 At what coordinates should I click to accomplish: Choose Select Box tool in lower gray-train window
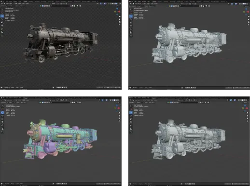point(131,106)
